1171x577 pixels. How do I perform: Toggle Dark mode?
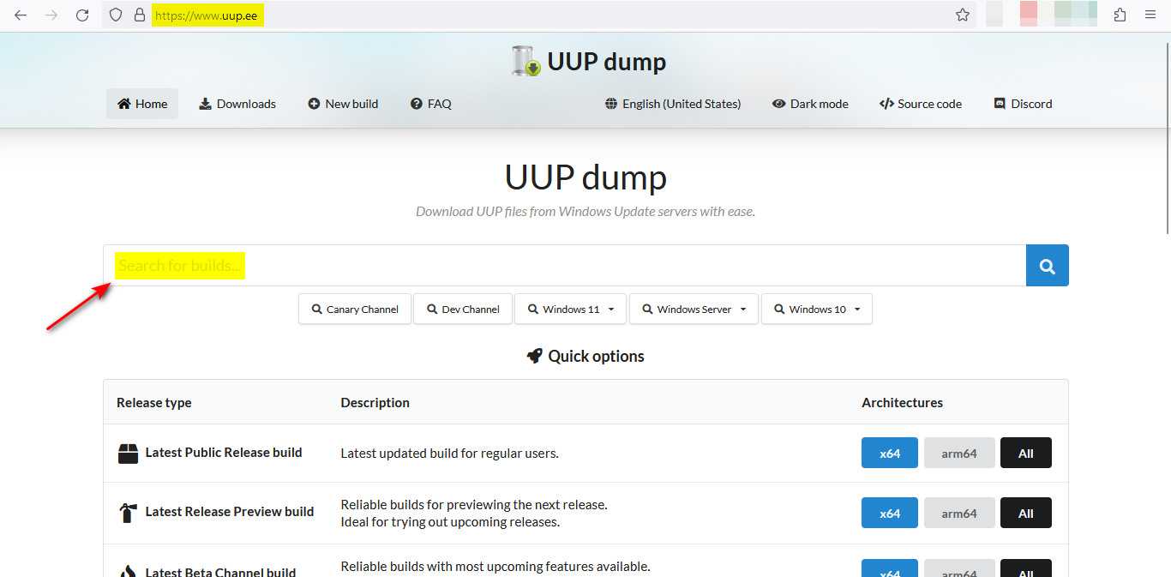(810, 104)
